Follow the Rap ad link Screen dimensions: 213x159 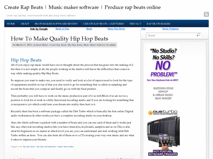(143, 29)
